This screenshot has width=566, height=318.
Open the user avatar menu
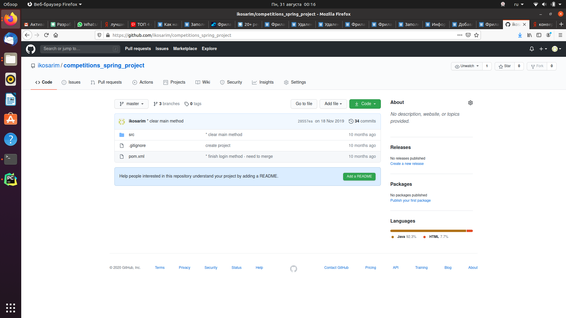557,49
